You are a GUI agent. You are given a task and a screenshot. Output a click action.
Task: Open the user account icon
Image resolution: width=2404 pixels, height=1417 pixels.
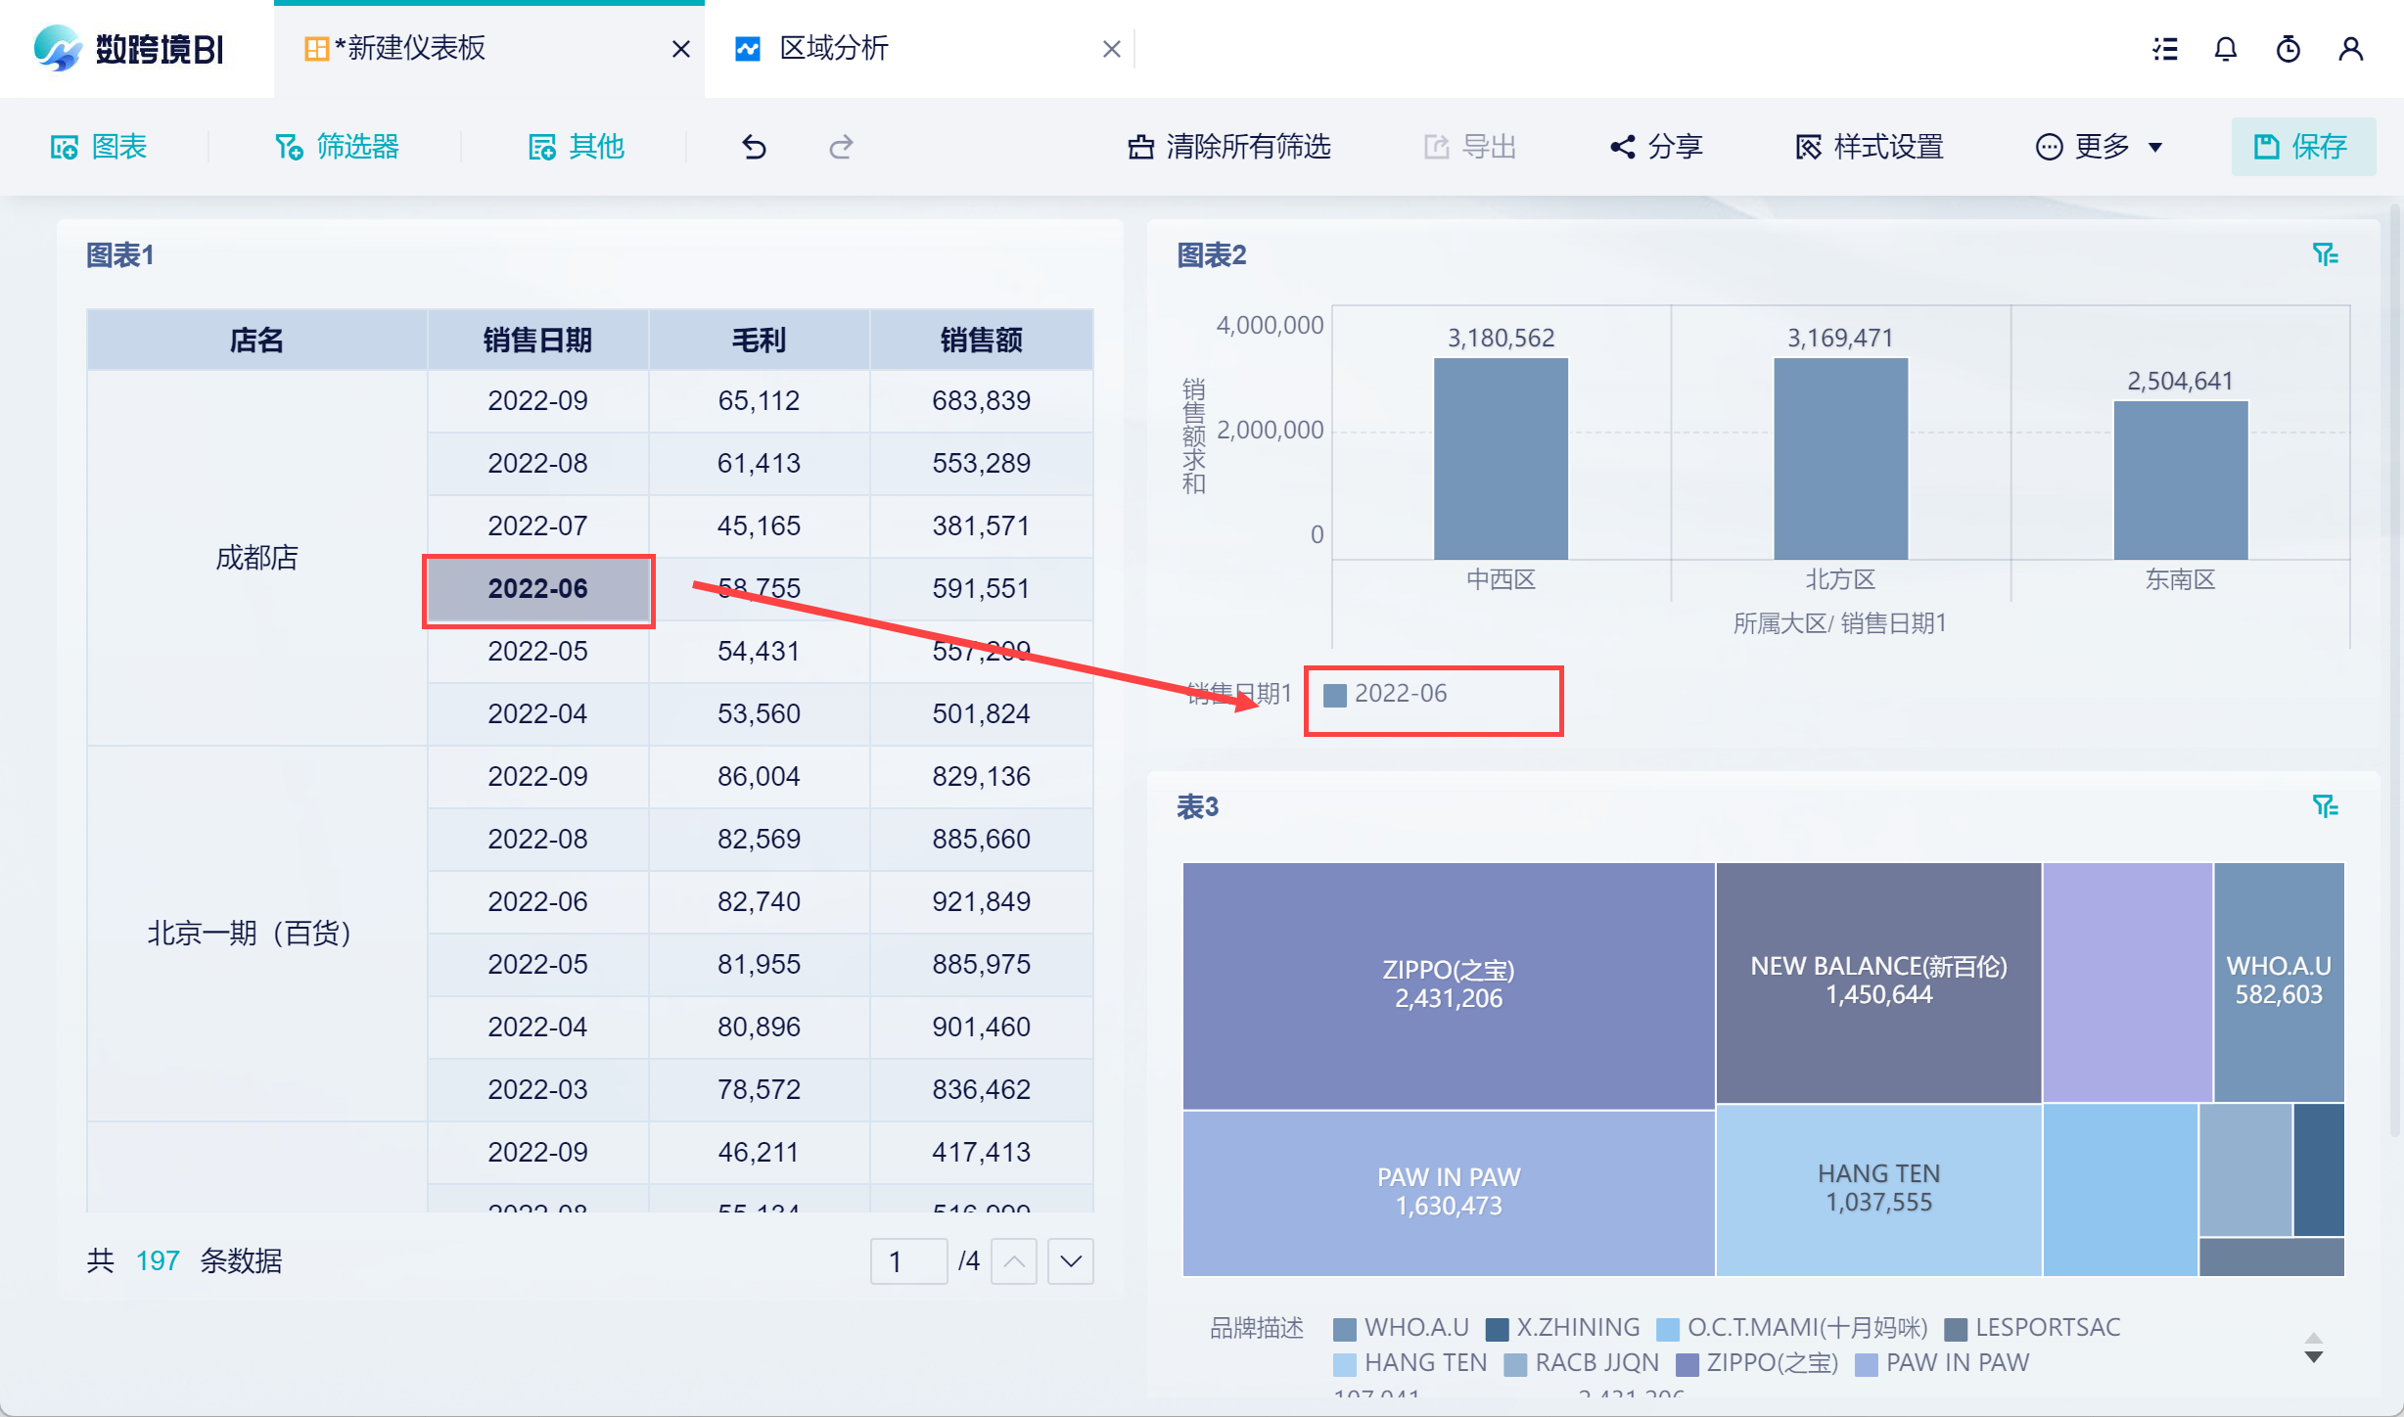(2350, 49)
